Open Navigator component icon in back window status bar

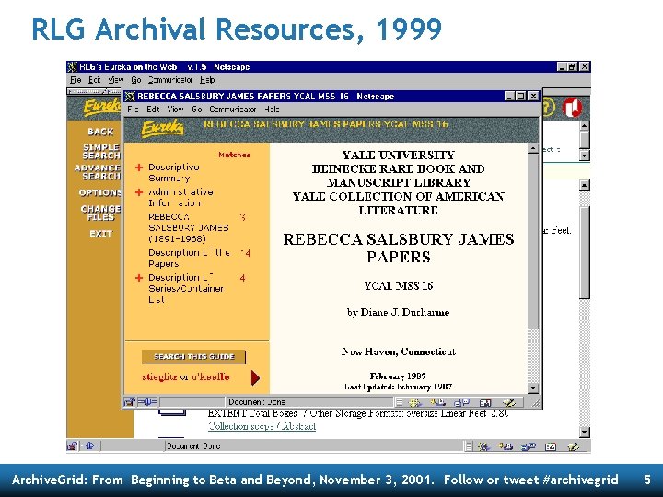pos(483,445)
